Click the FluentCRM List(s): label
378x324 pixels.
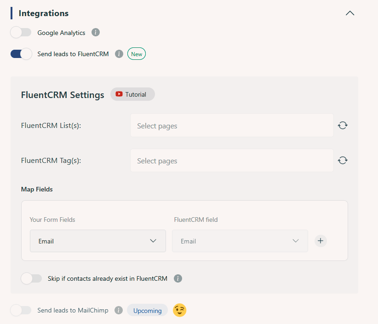51,126
